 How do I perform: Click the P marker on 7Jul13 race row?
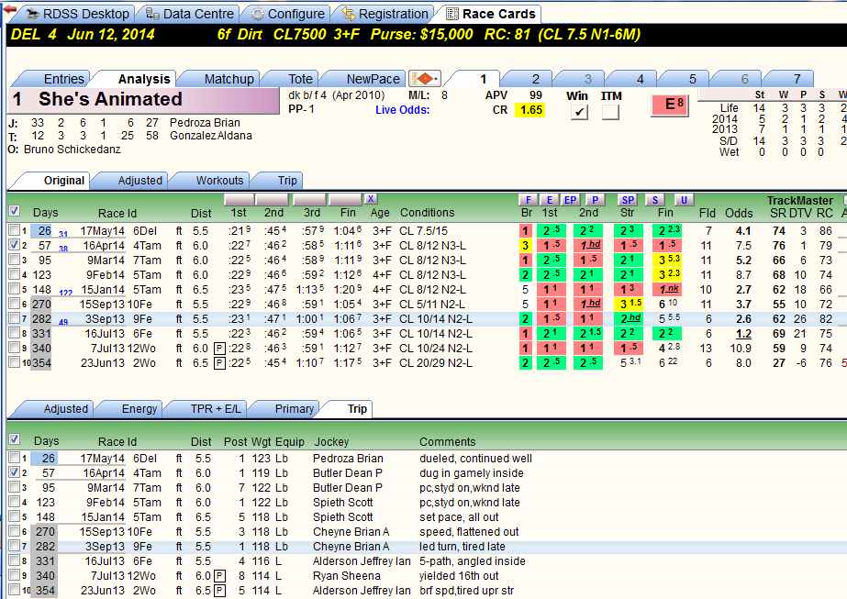point(219,349)
